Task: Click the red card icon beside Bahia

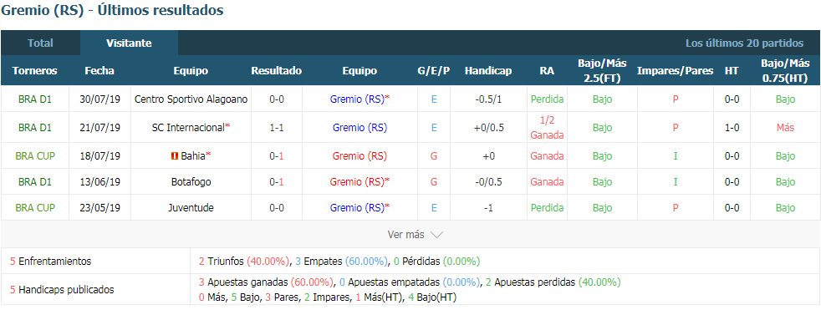Action: click(x=175, y=156)
